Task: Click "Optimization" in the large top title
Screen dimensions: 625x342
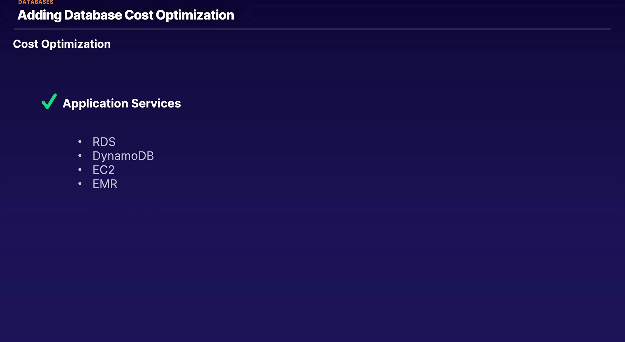Action: 195,15
